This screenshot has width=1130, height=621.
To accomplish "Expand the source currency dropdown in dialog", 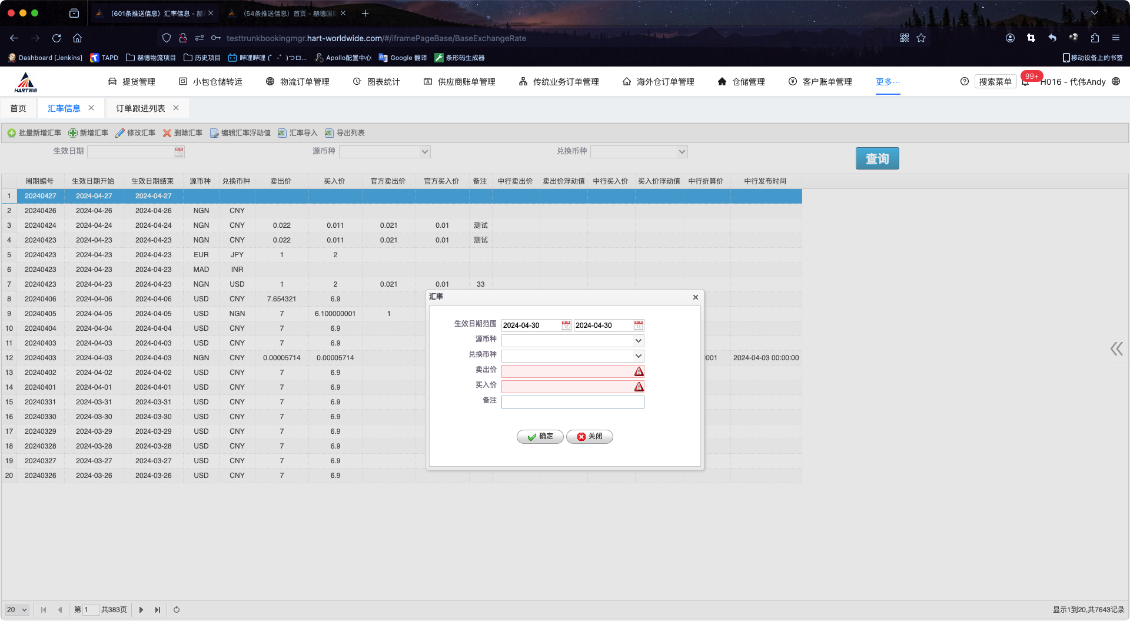I will click(x=638, y=341).
